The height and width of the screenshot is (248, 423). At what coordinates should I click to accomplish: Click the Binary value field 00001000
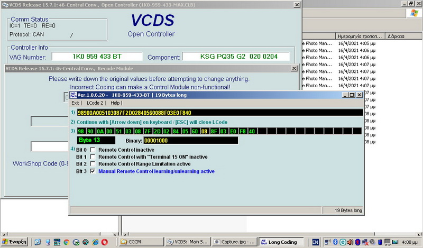click(191, 140)
